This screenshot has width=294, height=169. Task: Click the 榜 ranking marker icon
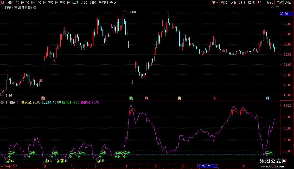click(x=180, y=98)
